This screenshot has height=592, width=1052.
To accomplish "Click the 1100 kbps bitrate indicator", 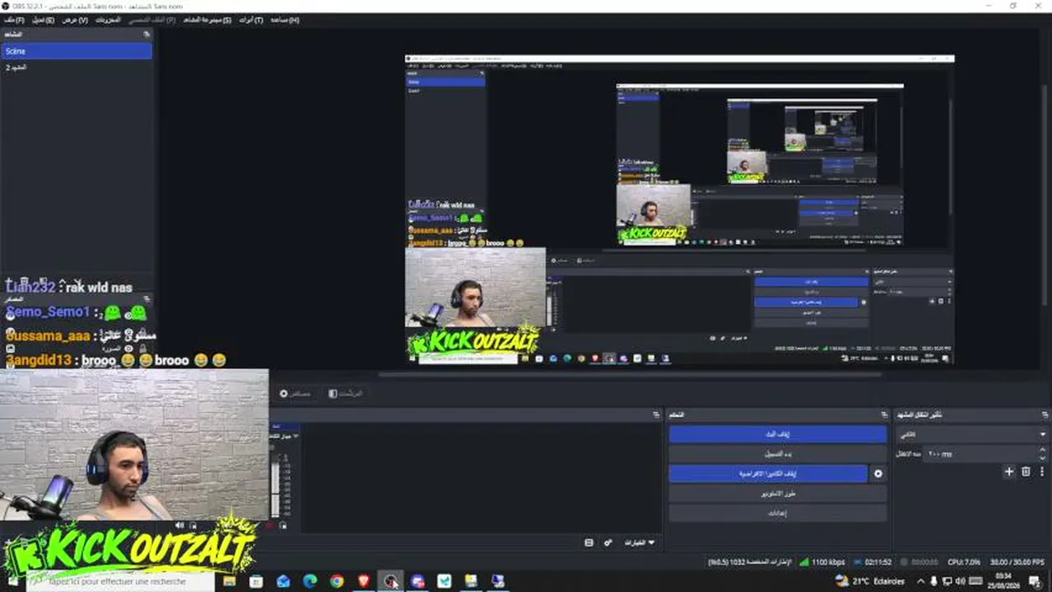I will pyautogui.click(x=822, y=562).
